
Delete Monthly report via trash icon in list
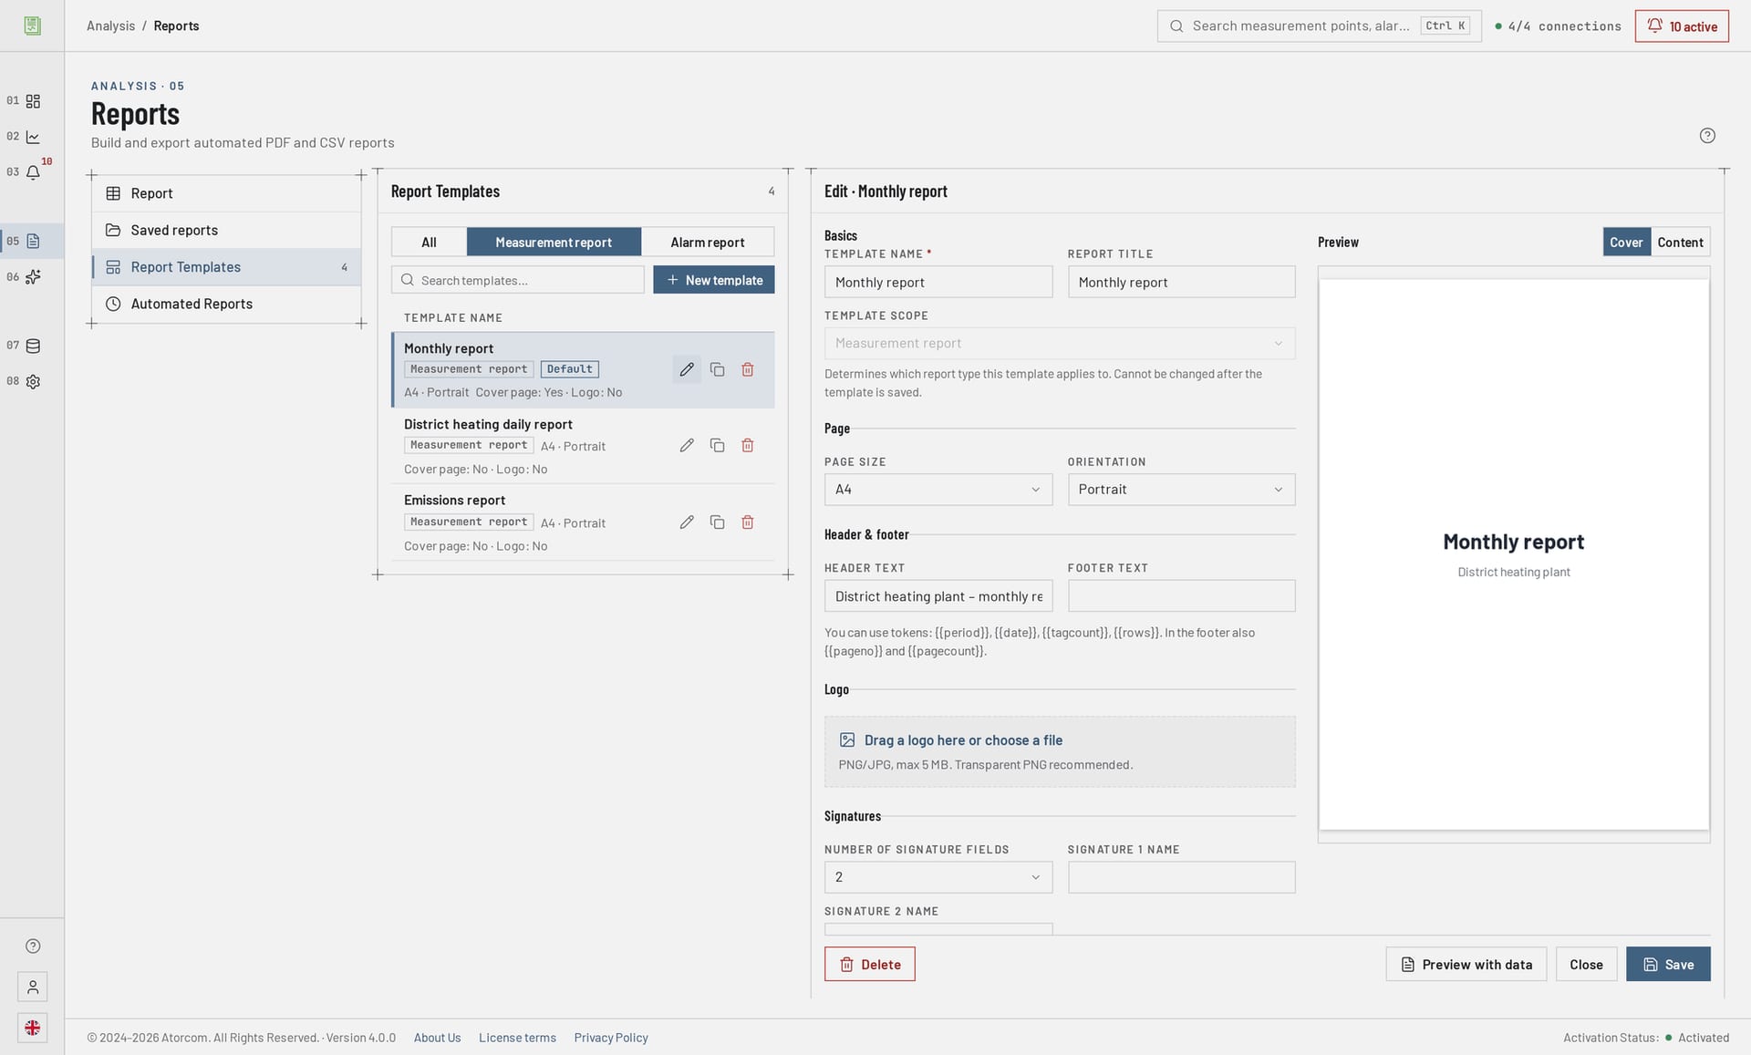[x=748, y=369]
